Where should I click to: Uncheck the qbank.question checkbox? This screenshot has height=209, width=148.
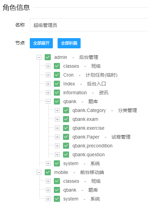[x=66, y=155]
